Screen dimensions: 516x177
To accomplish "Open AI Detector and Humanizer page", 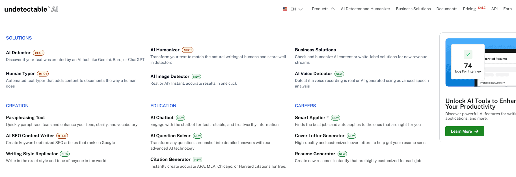I will click(x=365, y=9).
